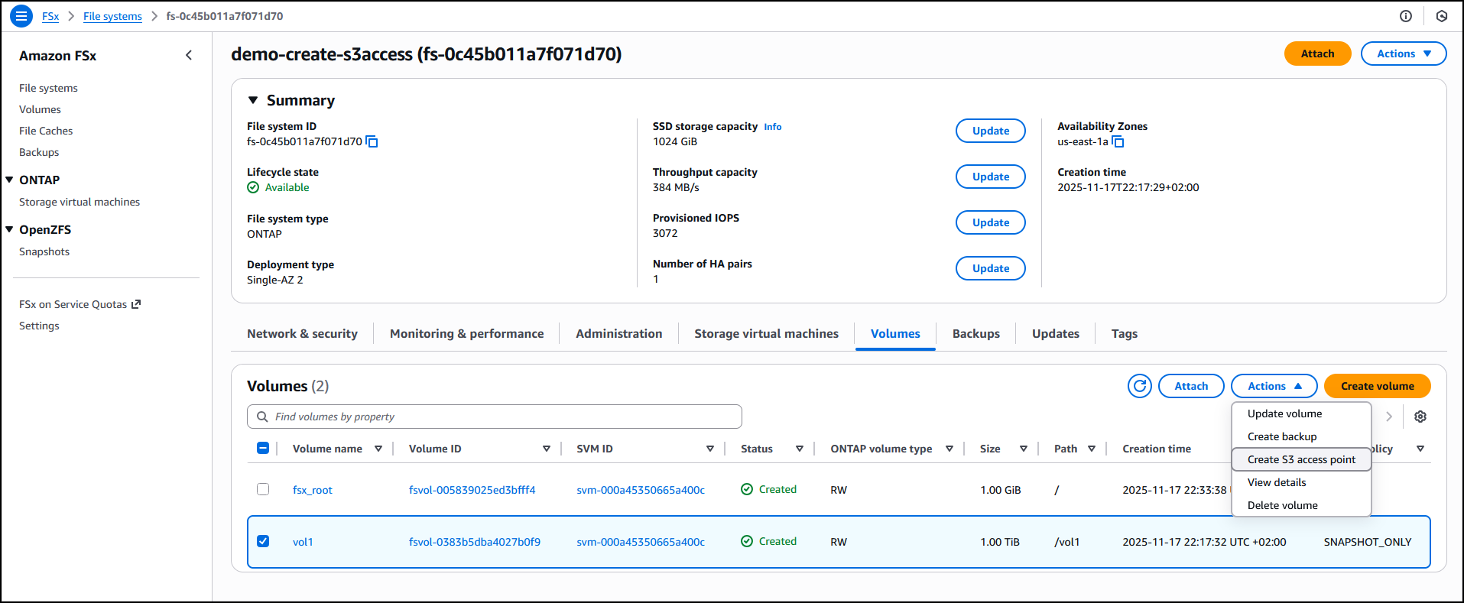Image resolution: width=1464 pixels, height=603 pixels.
Task: Uncheck the vol1 volume checkbox
Action: point(263,541)
